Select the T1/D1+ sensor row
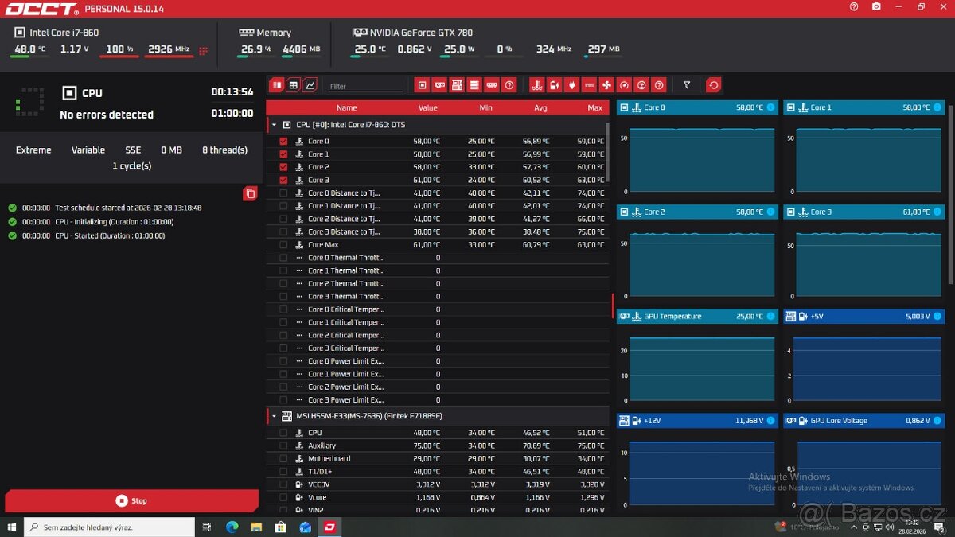 (x=436, y=471)
